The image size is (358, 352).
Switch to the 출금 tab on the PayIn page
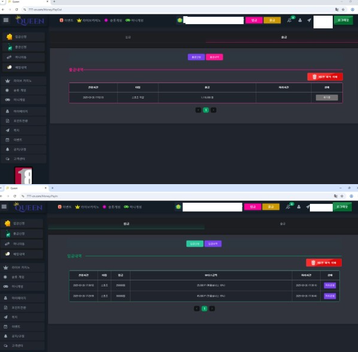[282, 224]
